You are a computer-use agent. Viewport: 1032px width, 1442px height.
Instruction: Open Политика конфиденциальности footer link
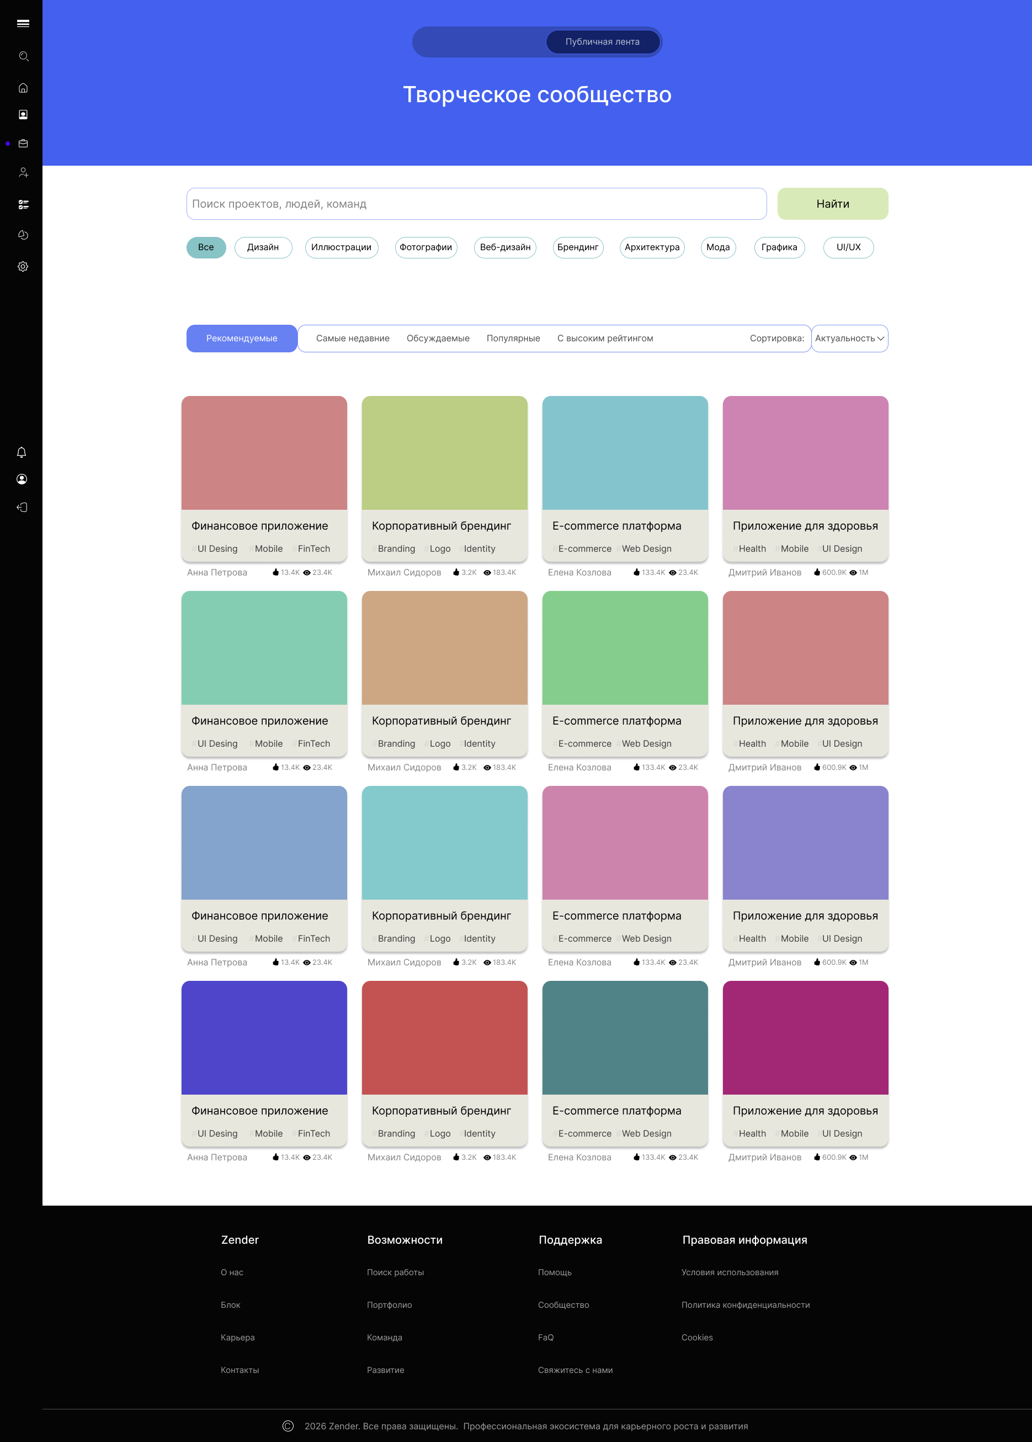point(745,1304)
